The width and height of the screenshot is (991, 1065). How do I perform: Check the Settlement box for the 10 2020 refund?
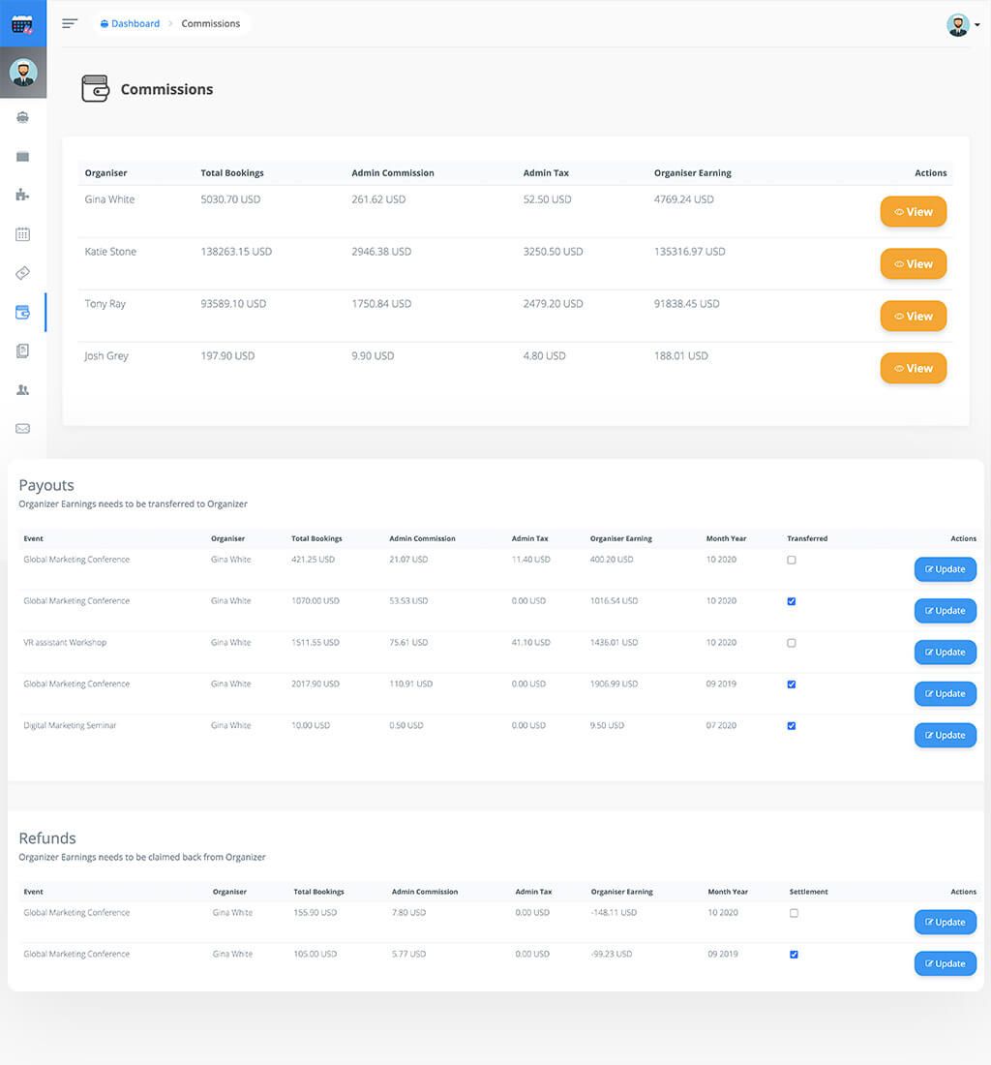click(x=794, y=913)
